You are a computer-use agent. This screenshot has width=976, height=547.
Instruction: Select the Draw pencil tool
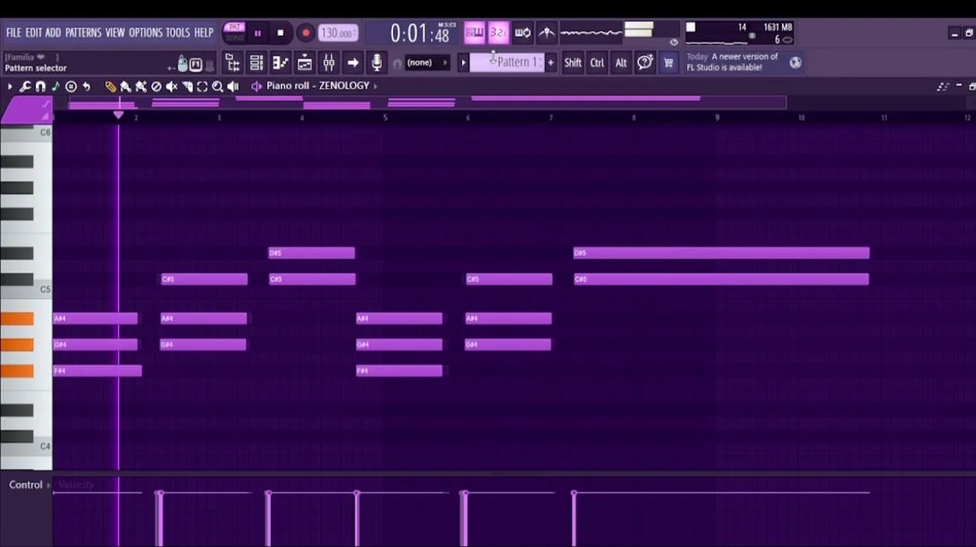tap(111, 87)
